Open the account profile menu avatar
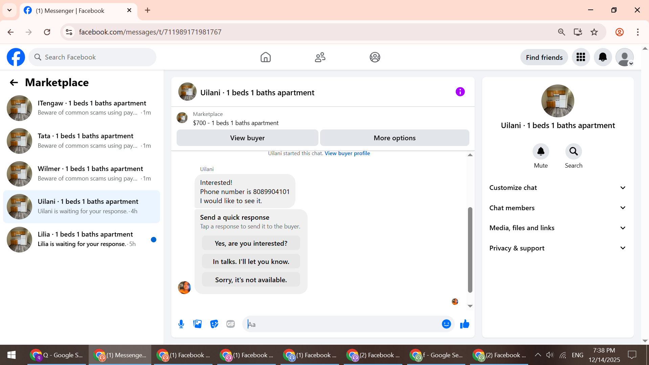649x365 pixels. click(625, 57)
